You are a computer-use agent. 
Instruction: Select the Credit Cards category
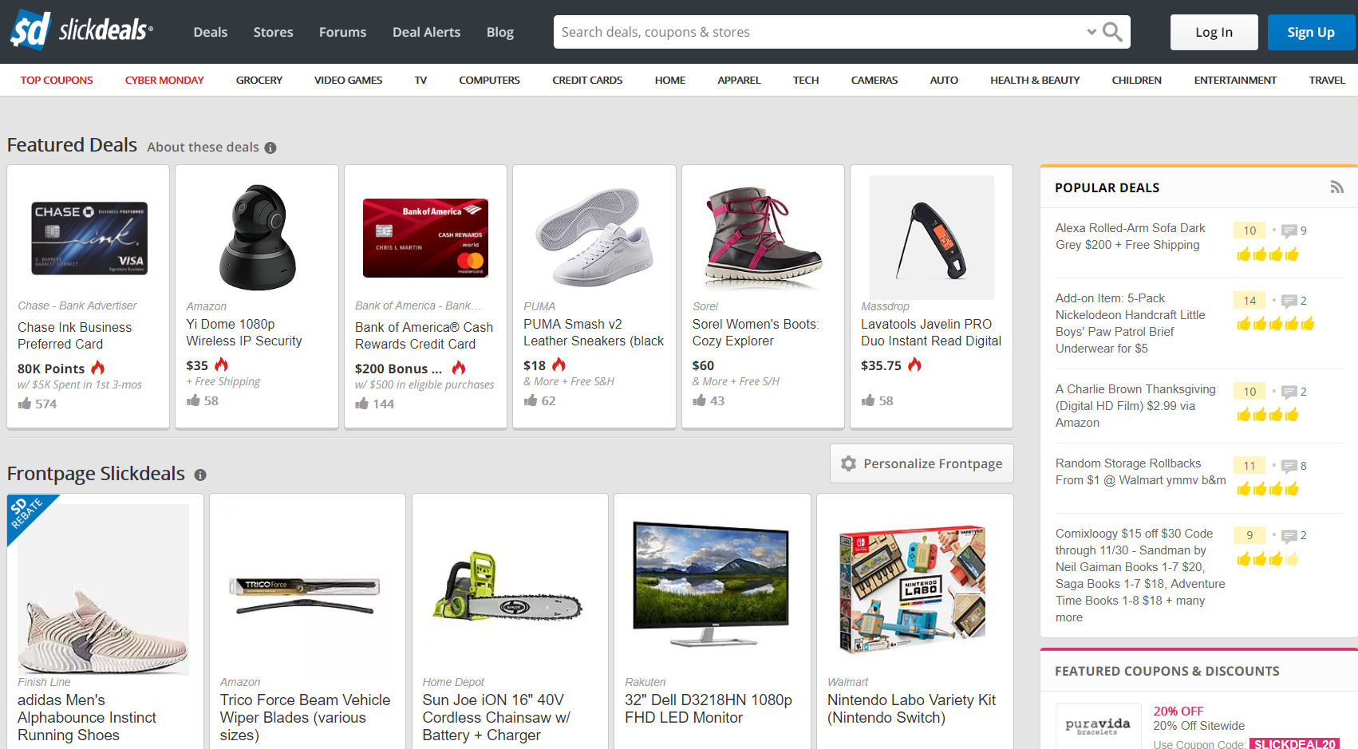(x=587, y=80)
